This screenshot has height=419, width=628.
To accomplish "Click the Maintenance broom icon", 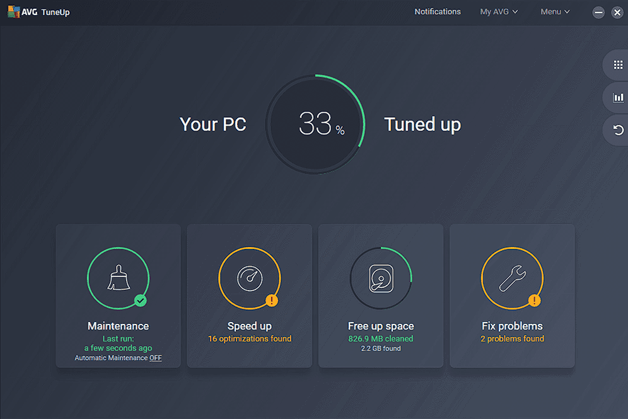I will [x=118, y=278].
